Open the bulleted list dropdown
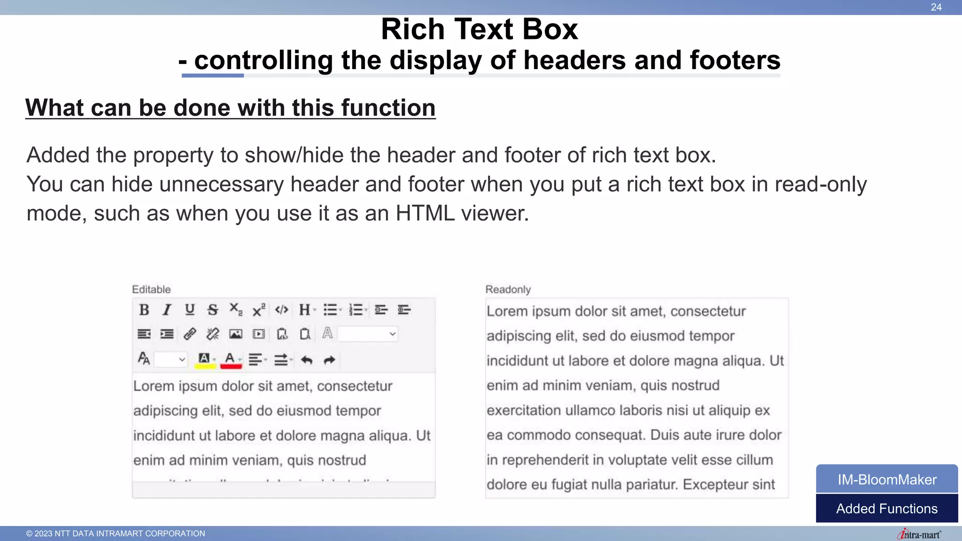The width and height of the screenshot is (962, 541). pos(333,310)
